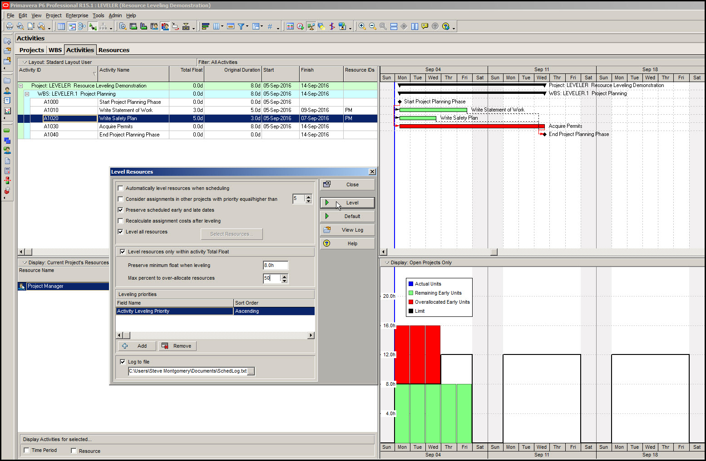Toggle the Preserve scheduled early and late dates checkbox
This screenshot has height=461, width=706.
coord(120,210)
